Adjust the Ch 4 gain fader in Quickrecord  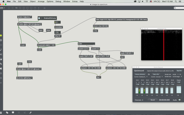pyautogui.click(x=152, y=90)
